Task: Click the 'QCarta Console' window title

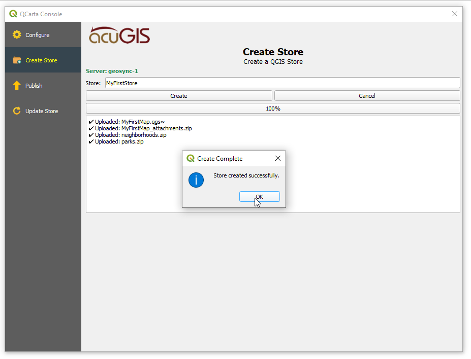Action: click(x=41, y=14)
